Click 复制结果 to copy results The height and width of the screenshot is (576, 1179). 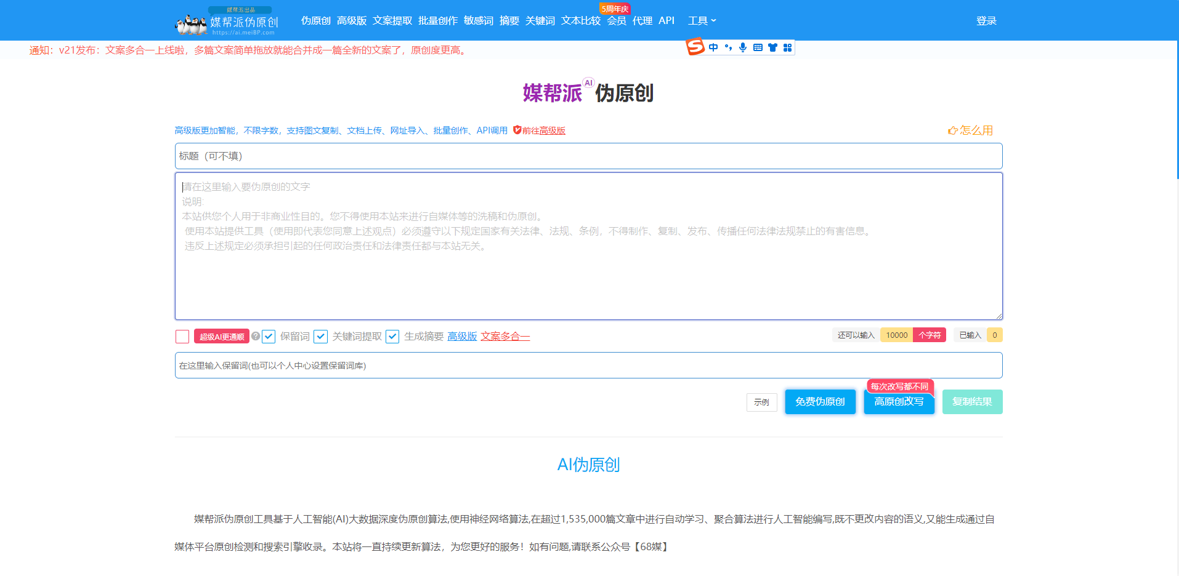[972, 401]
